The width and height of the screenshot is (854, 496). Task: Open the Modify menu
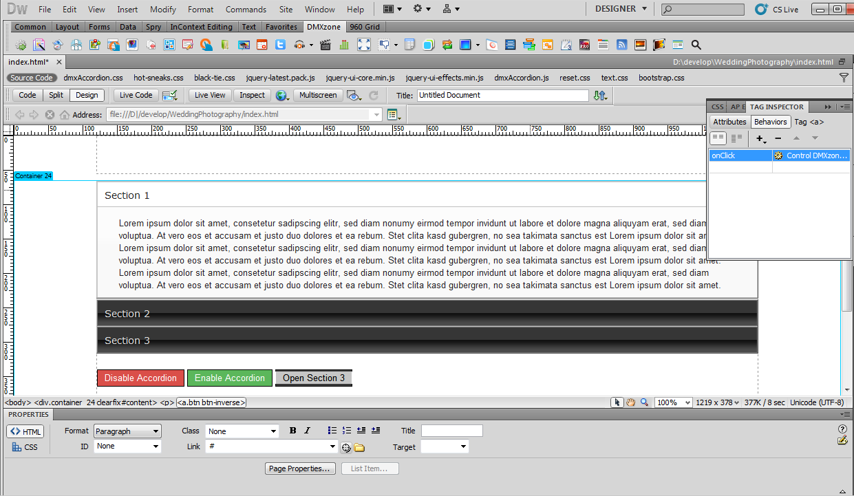[163, 10]
